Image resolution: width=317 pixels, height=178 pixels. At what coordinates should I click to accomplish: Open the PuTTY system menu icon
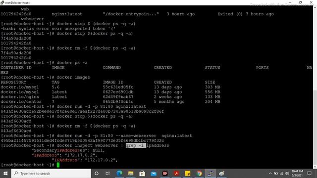coord(2,2)
